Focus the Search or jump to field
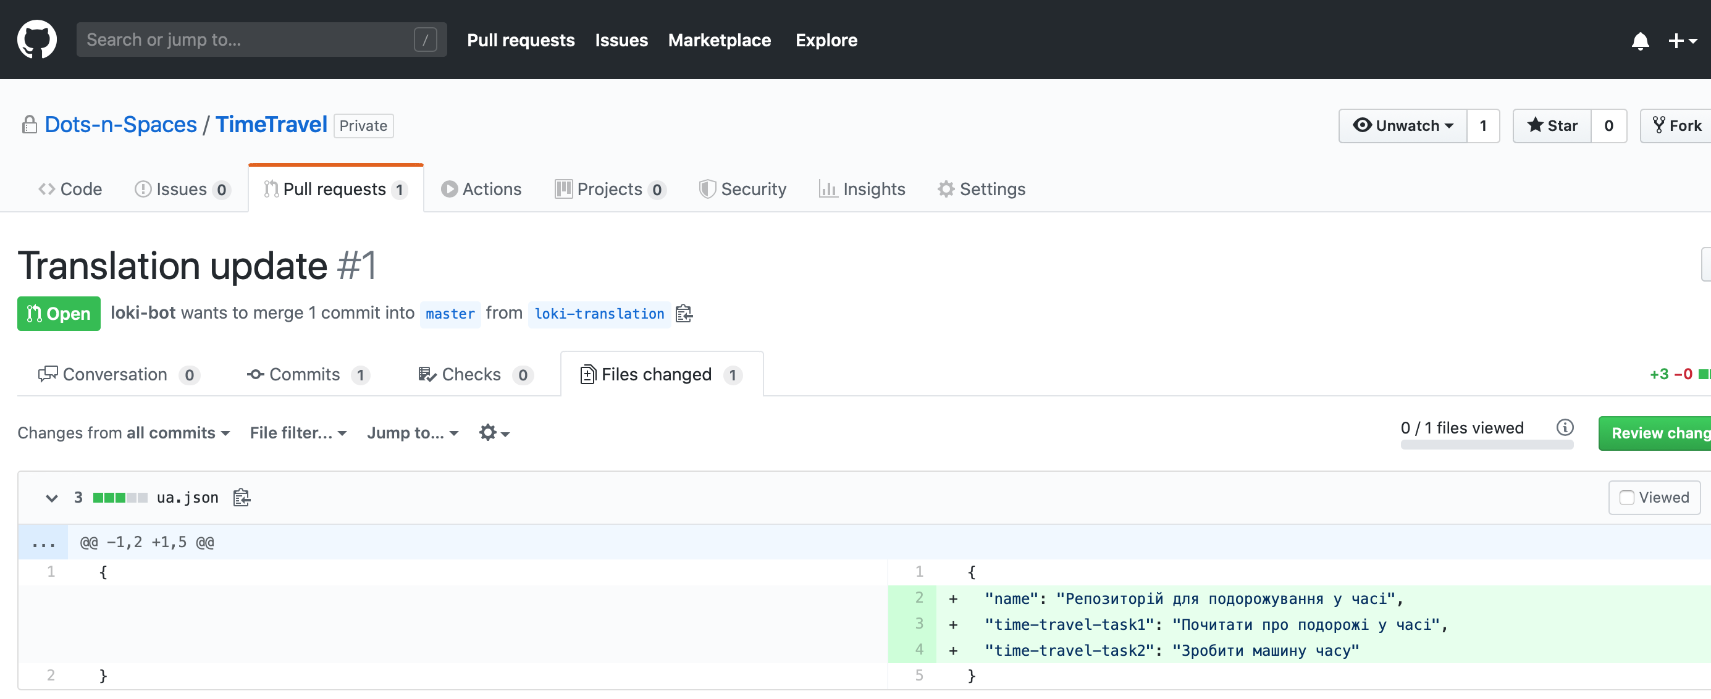Image resolution: width=1711 pixels, height=699 pixels. click(246, 40)
